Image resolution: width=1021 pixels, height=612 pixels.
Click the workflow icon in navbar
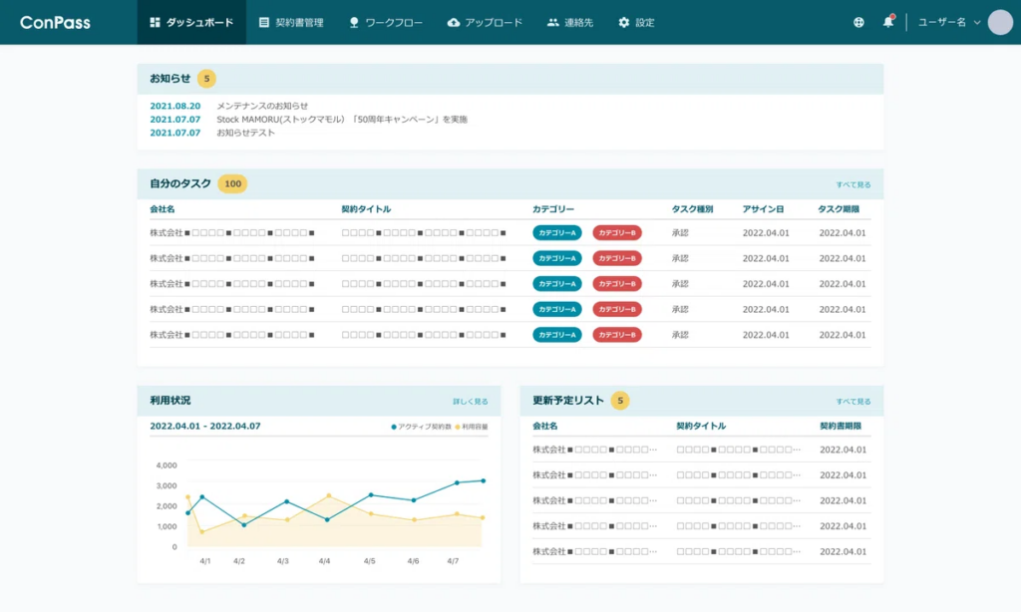click(x=354, y=22)
